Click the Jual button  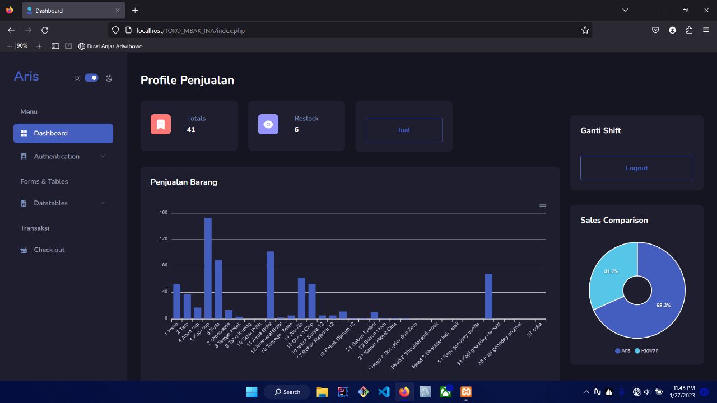404,130
